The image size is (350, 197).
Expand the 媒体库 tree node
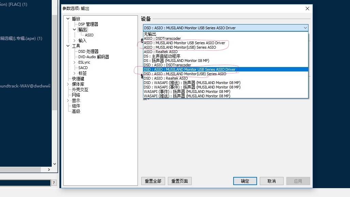(68, 84)
